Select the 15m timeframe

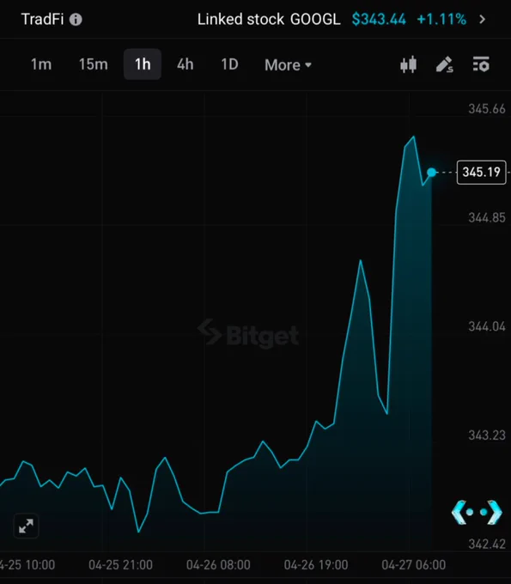coord(93,64)
